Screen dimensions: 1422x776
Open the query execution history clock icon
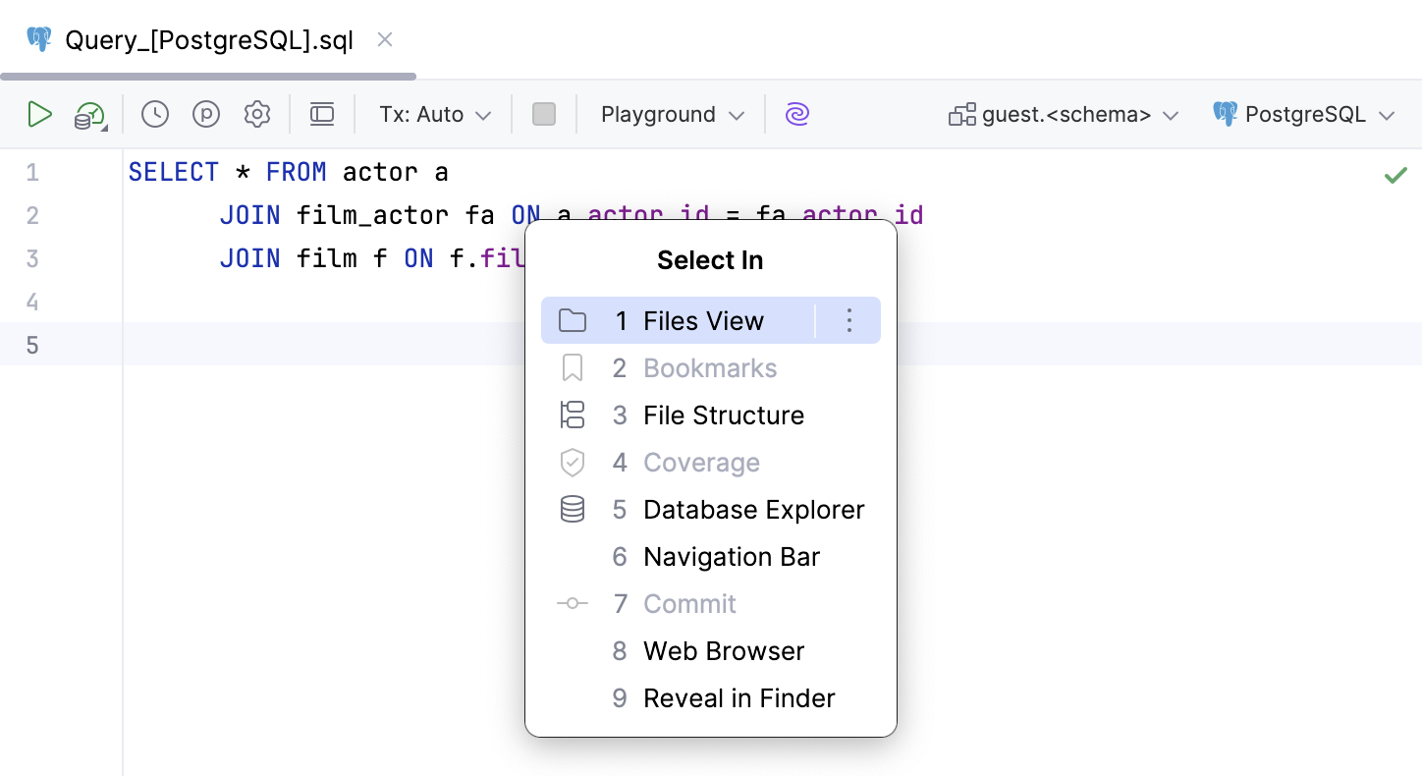tap(154, 114)
